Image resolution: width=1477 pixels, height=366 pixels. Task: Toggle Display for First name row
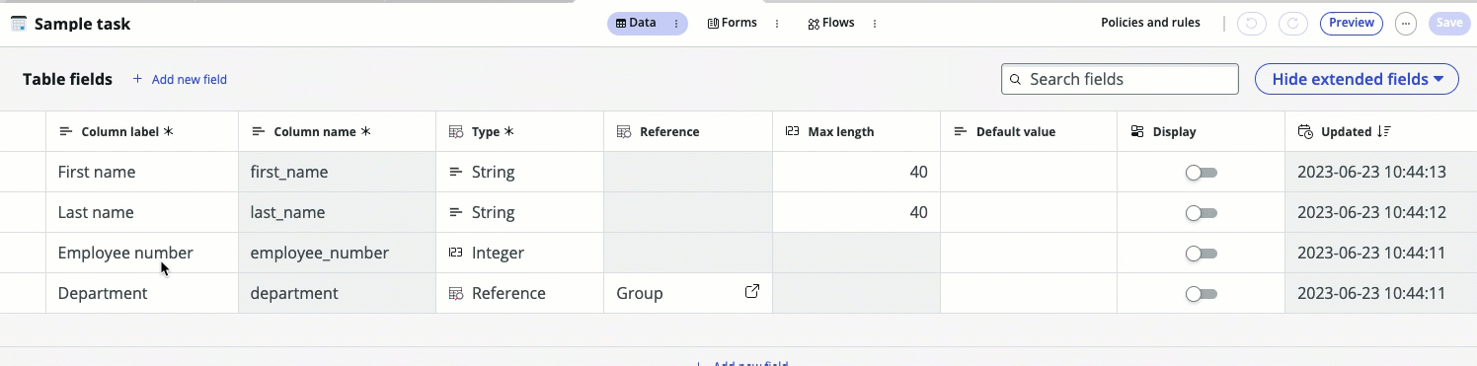[1202, 173]
